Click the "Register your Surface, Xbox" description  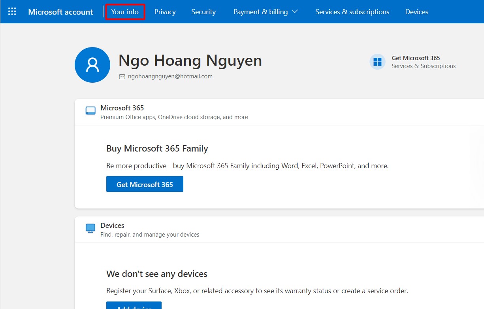(257, 291)
